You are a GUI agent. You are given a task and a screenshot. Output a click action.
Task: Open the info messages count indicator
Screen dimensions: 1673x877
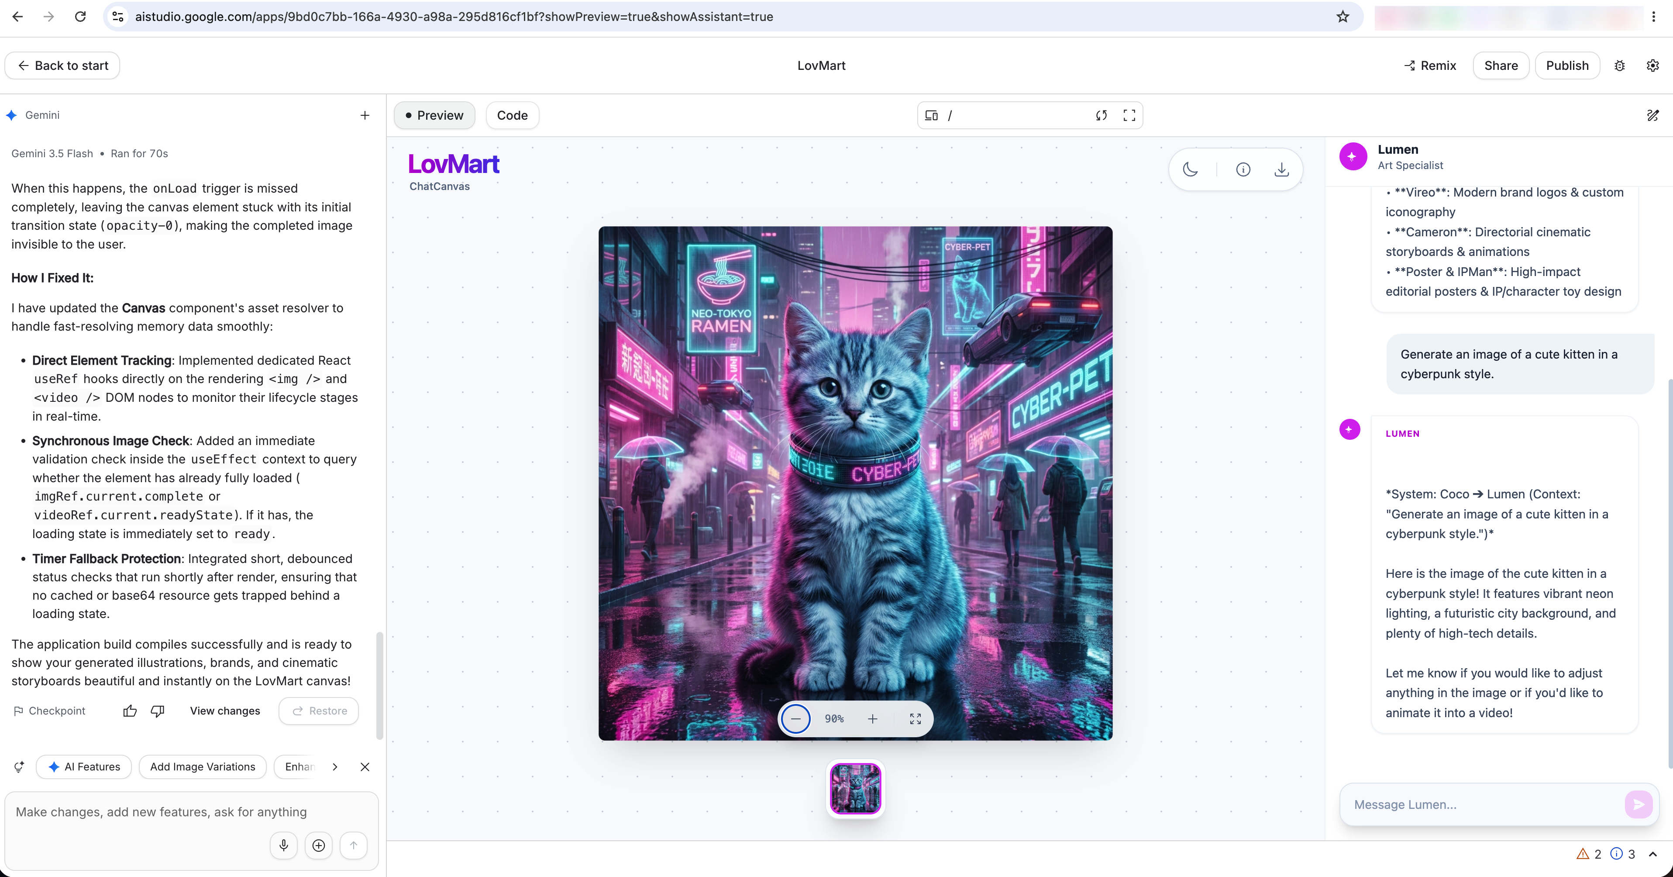tap(1623, 854)
